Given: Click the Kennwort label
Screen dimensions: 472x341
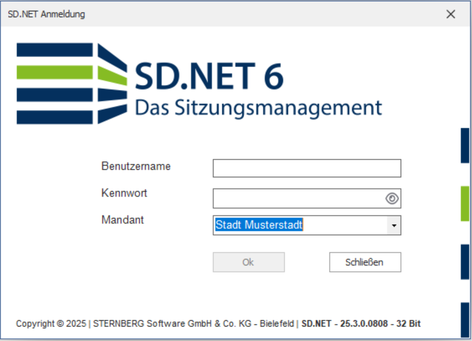Looking at the screenshot, I should [x=124, y=193].
